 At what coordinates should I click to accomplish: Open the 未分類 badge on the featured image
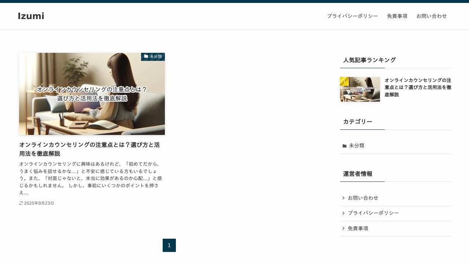[153, 56]
